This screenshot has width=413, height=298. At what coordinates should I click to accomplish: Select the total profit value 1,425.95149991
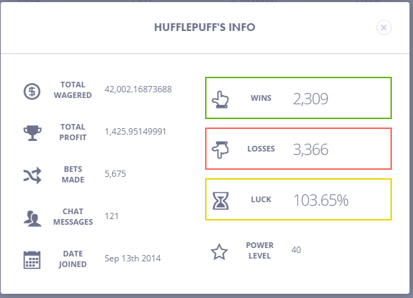click(135, 132)
